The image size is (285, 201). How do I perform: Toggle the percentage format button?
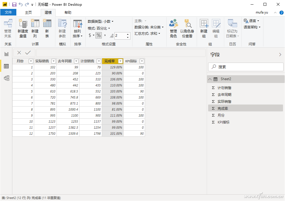coord(99,35)
